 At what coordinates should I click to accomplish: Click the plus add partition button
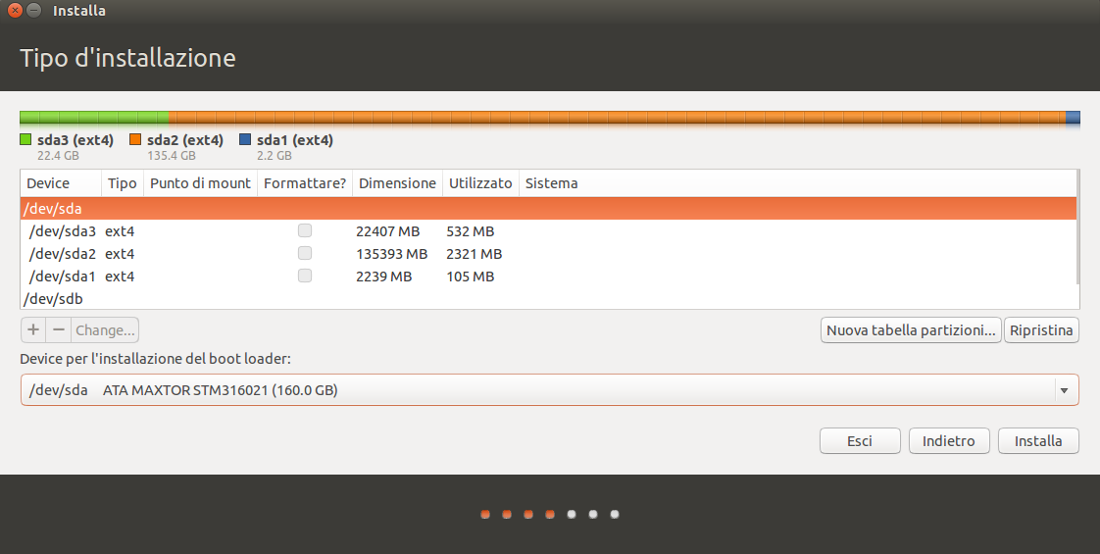[x=33, y=329]
